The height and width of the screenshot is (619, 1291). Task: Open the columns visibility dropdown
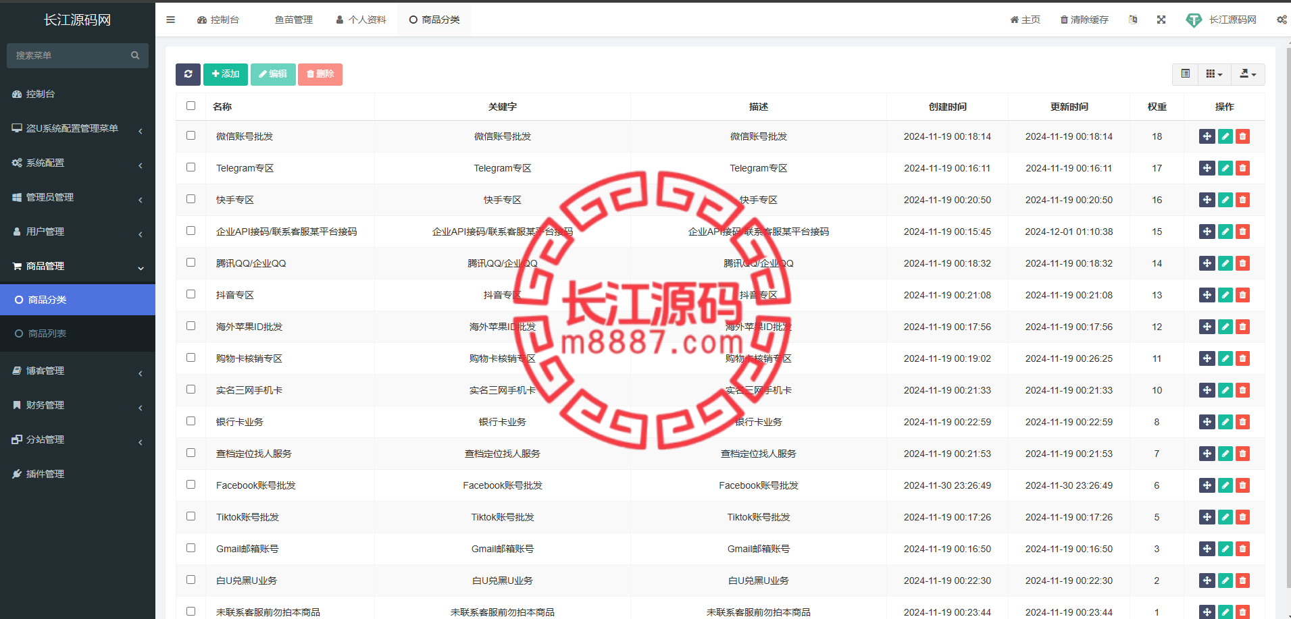point(1214,74)
